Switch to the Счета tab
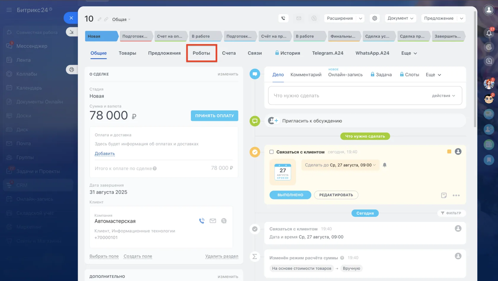498x281 pixels. pos(229,53)
